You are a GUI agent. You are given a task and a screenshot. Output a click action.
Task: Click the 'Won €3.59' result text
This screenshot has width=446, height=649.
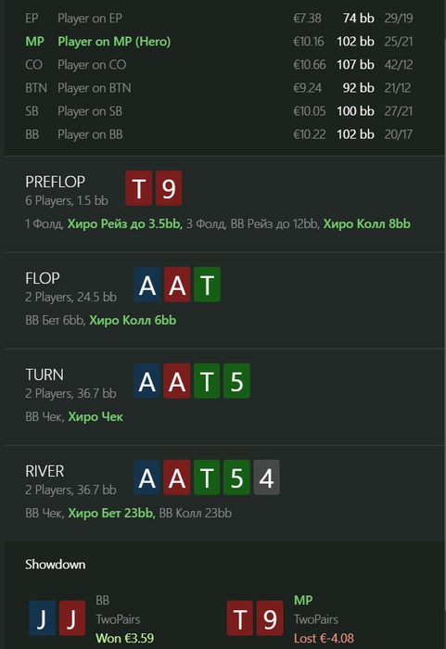124,638
